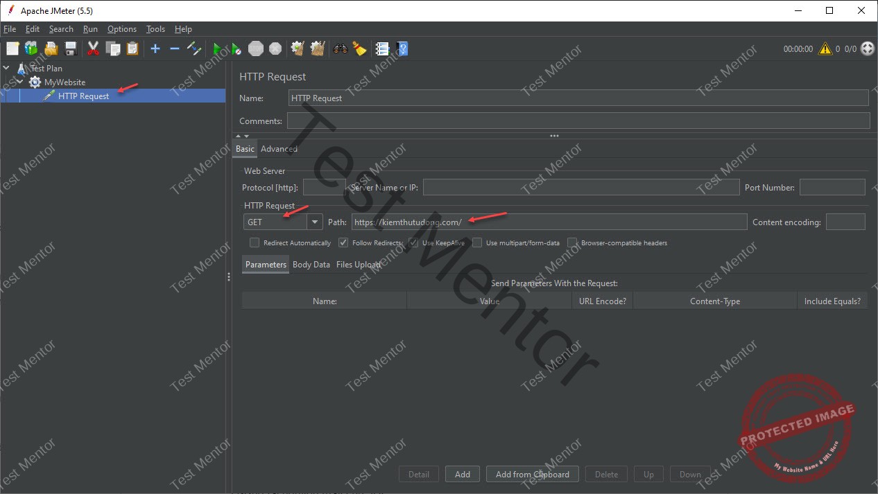Viewport: 878px width, 494px height.
Task: Open the Run menu
Action: [x=90, y=29]
